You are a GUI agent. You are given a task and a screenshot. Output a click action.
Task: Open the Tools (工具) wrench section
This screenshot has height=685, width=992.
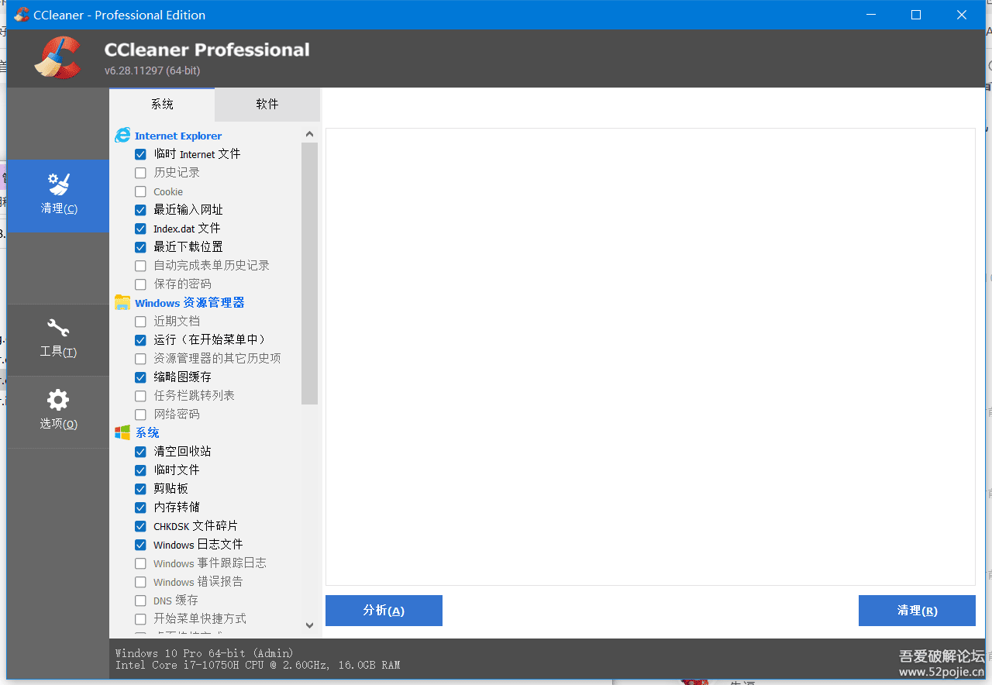click(x=58, y=339)
